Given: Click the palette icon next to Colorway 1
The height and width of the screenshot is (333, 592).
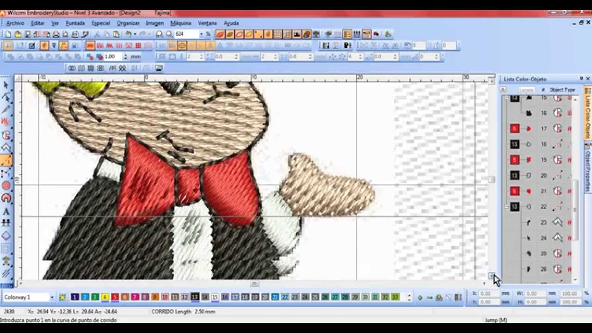Looking at the screenshot, I should tap(62, 297).
